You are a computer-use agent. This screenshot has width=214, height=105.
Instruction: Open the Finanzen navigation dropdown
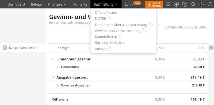tap(57, 4)
